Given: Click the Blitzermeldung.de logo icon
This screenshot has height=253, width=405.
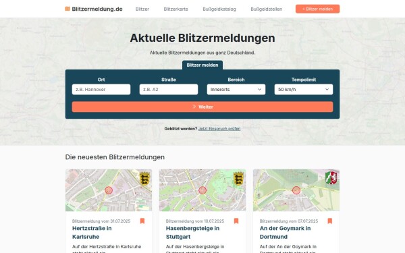Looking at the screenshot, I should pos(67,9).
